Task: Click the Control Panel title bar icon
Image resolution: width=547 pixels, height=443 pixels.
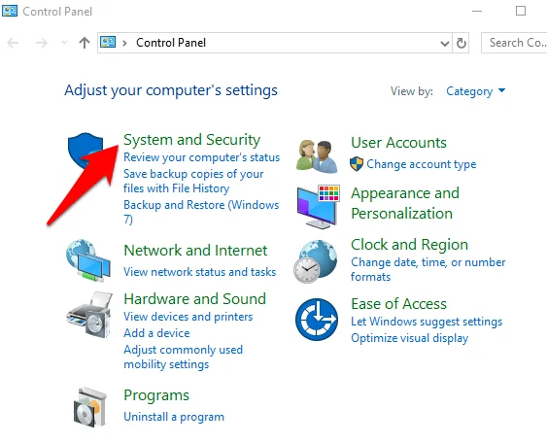Action: click(x=10, y=11)
